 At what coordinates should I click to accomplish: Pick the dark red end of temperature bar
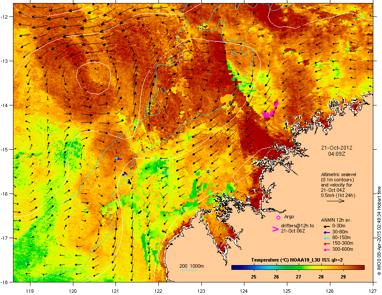pos(362,268)
